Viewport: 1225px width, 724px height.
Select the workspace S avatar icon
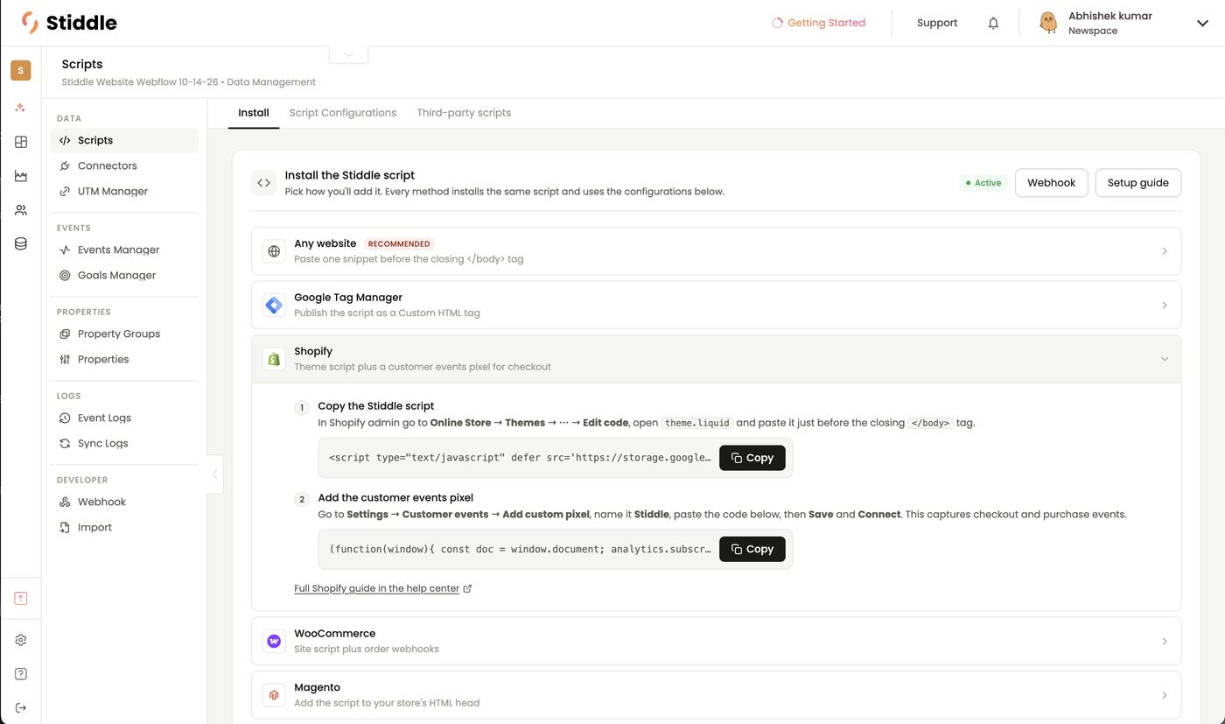click(x=21, y=70)
